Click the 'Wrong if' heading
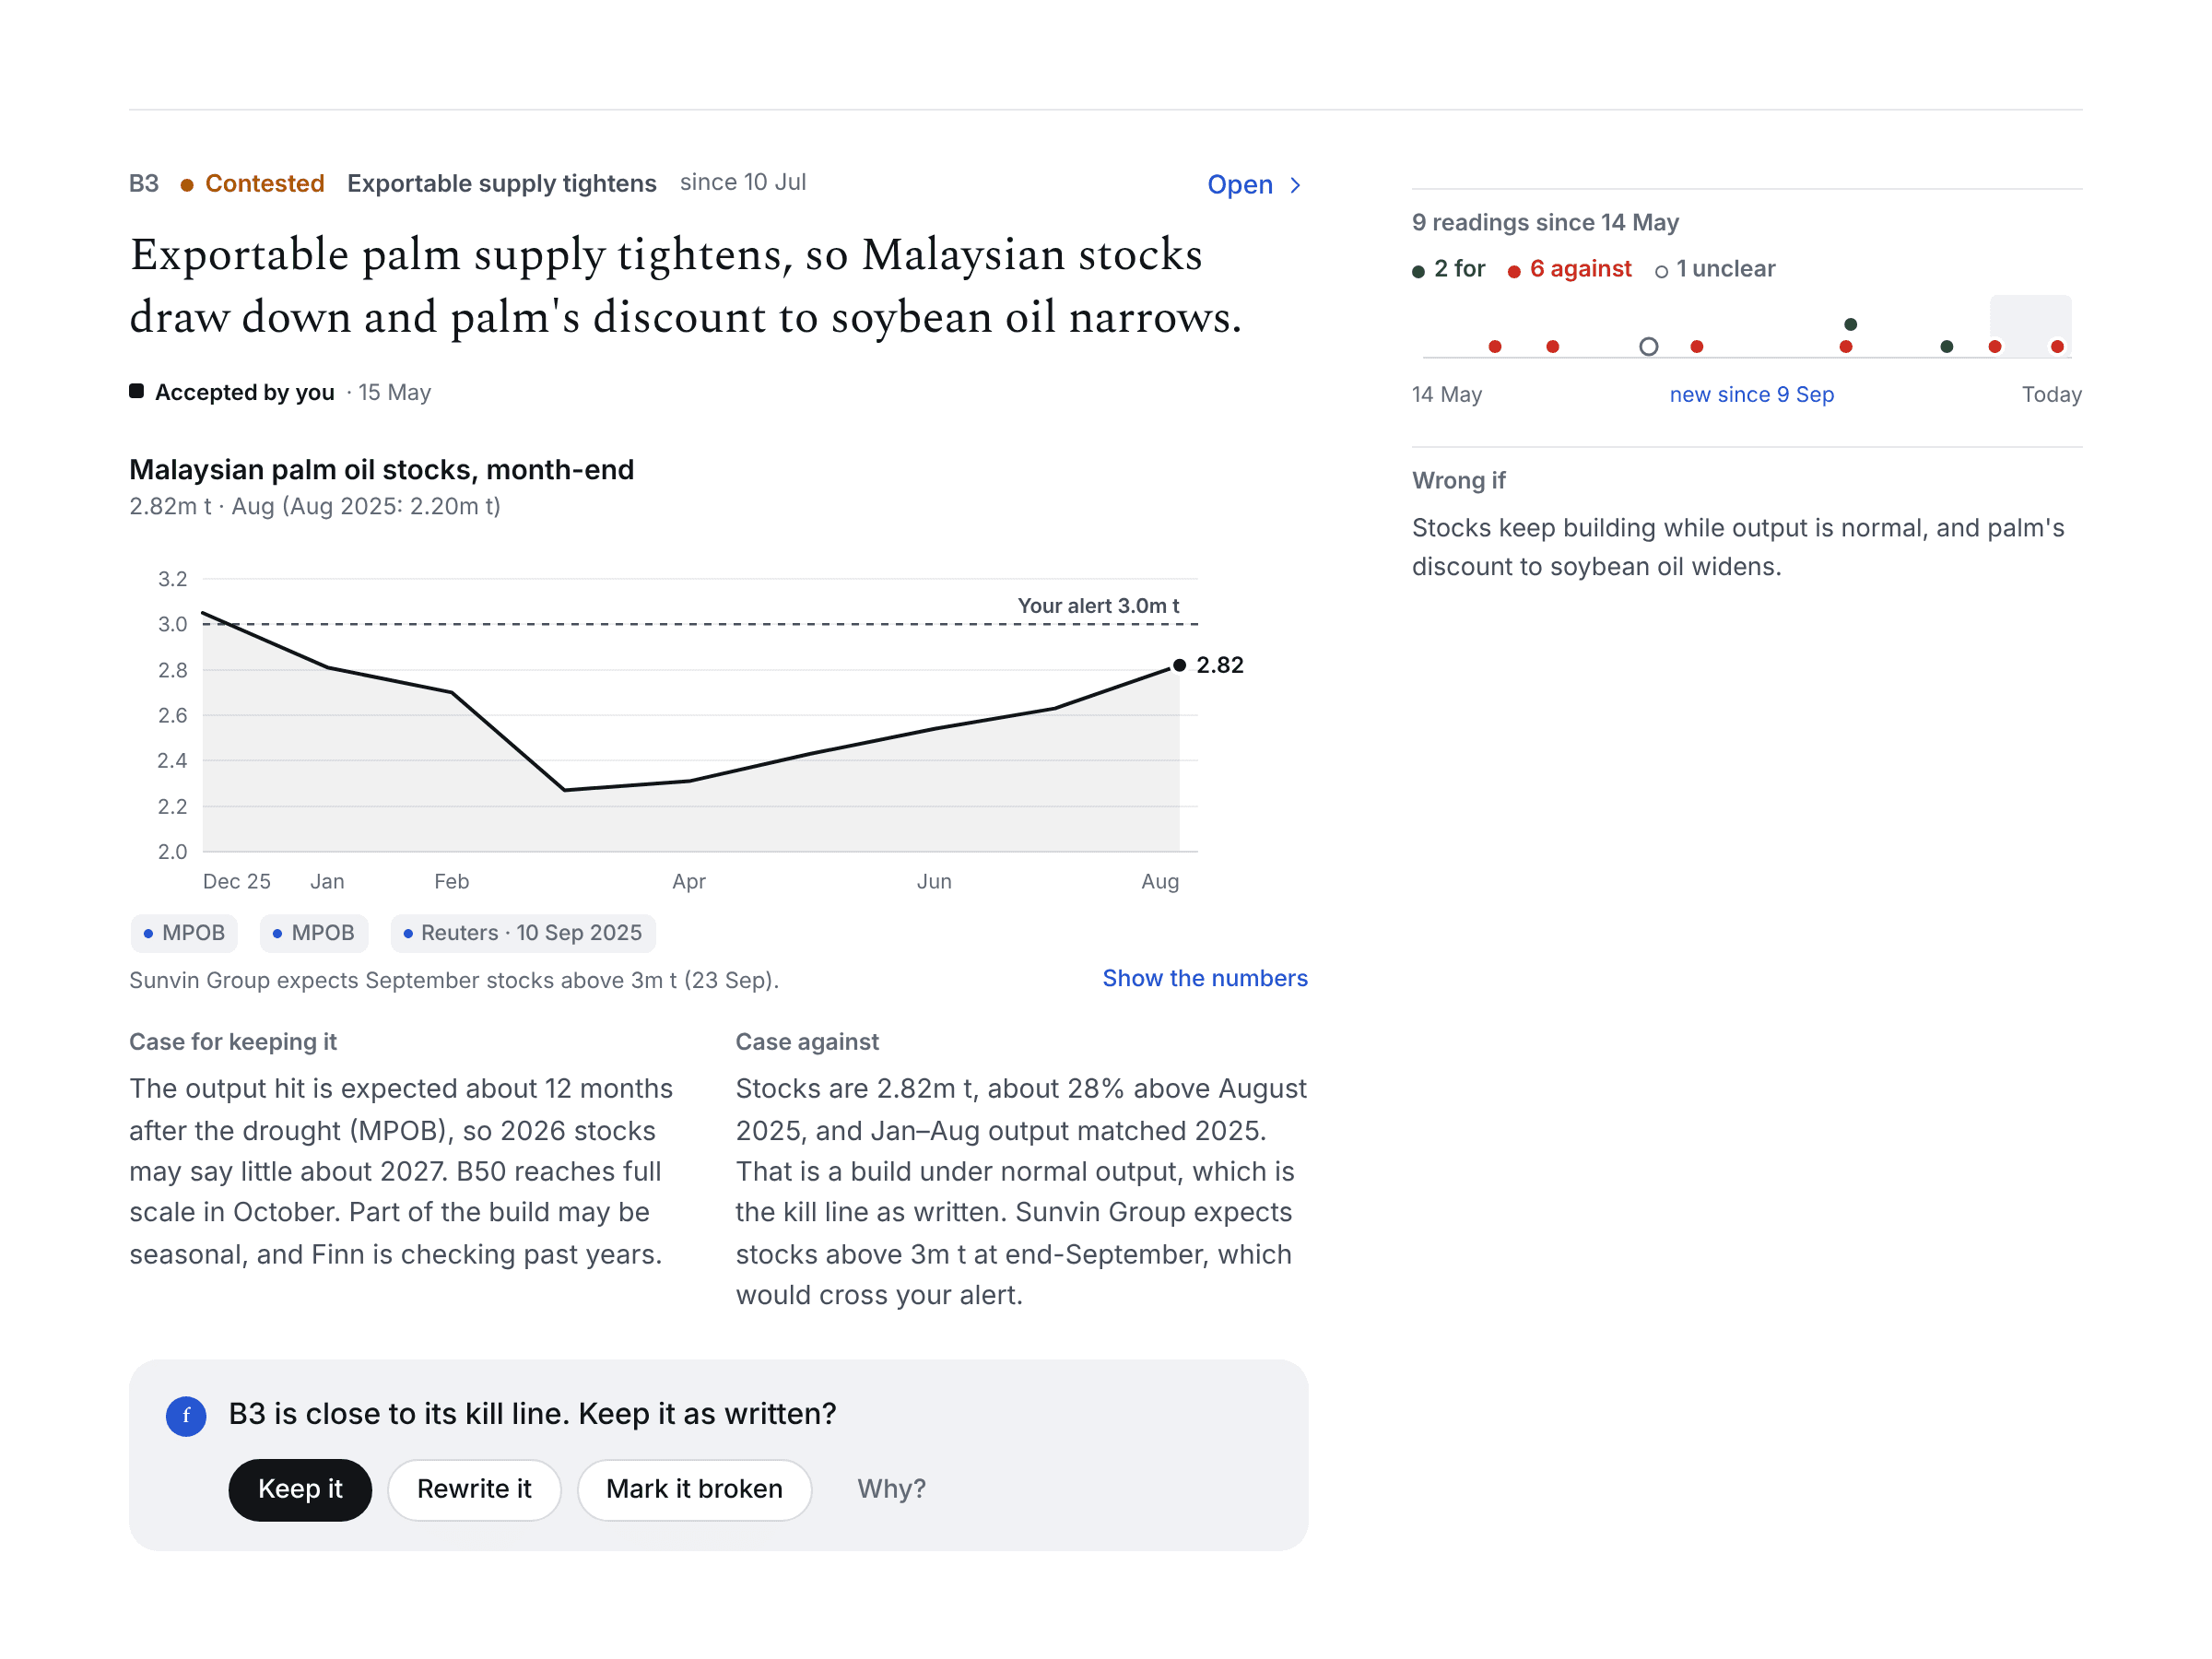Viewport: 2212px width, 1659px height. (1458, 480)
